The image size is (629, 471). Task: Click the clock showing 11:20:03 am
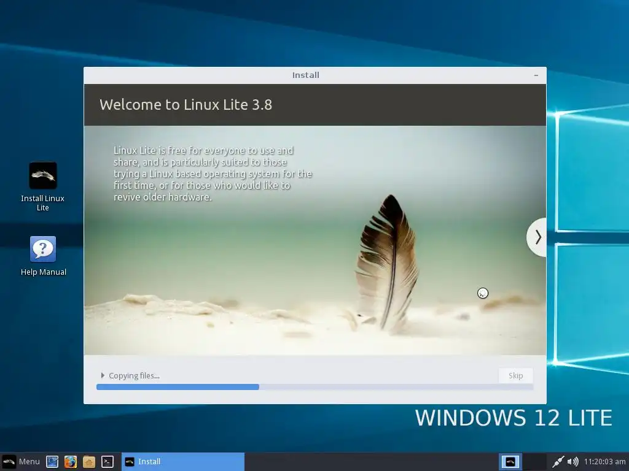click(x=604, y=462)
